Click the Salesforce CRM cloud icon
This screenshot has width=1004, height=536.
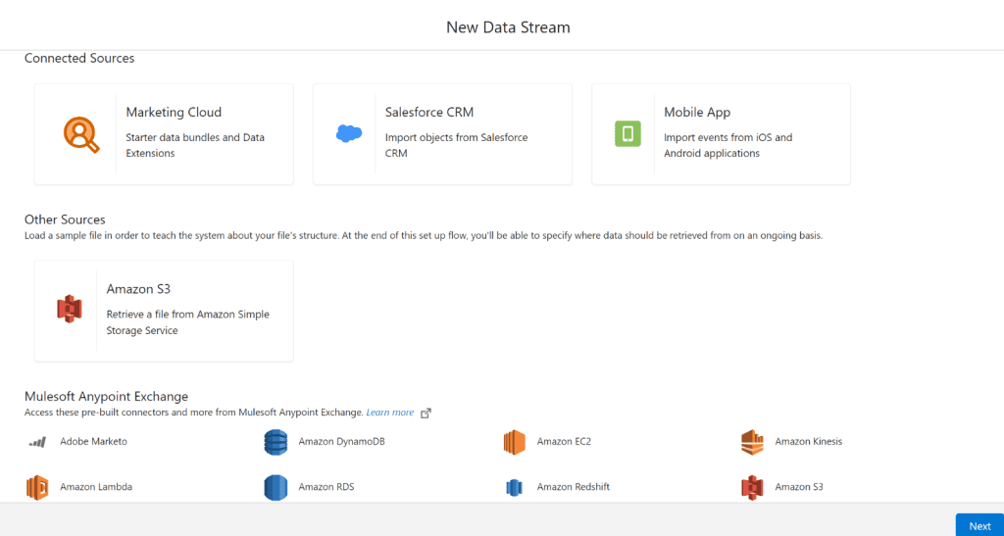(x=349, y=134)
